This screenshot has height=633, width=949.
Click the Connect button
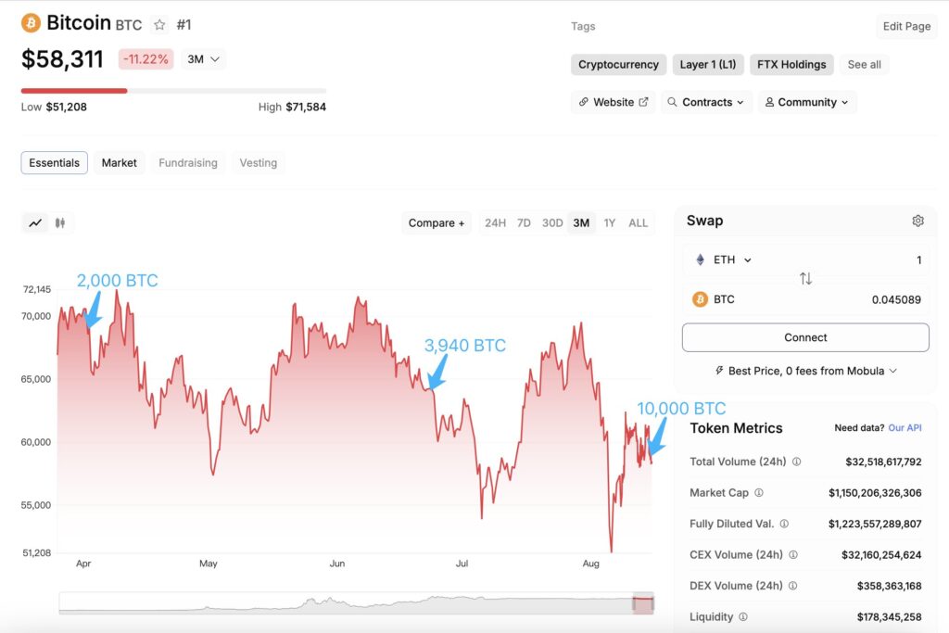pyautogui.click(x=805, y=337)
